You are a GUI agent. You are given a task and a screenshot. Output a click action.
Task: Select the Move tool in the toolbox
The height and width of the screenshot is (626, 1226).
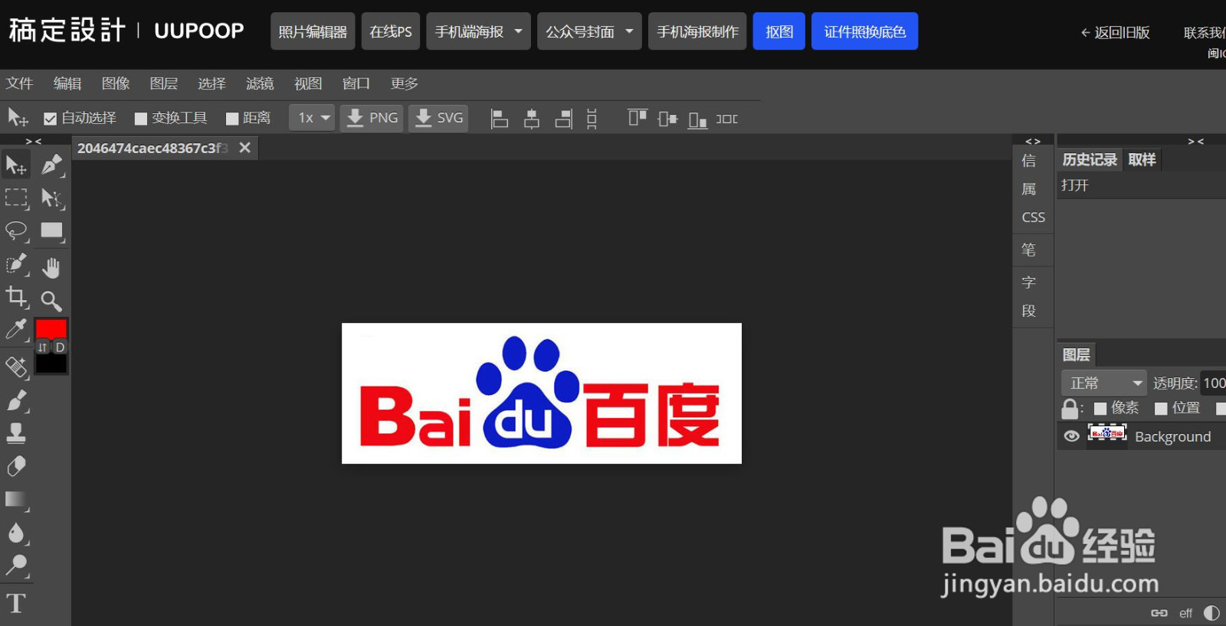[x=16, y=165]
